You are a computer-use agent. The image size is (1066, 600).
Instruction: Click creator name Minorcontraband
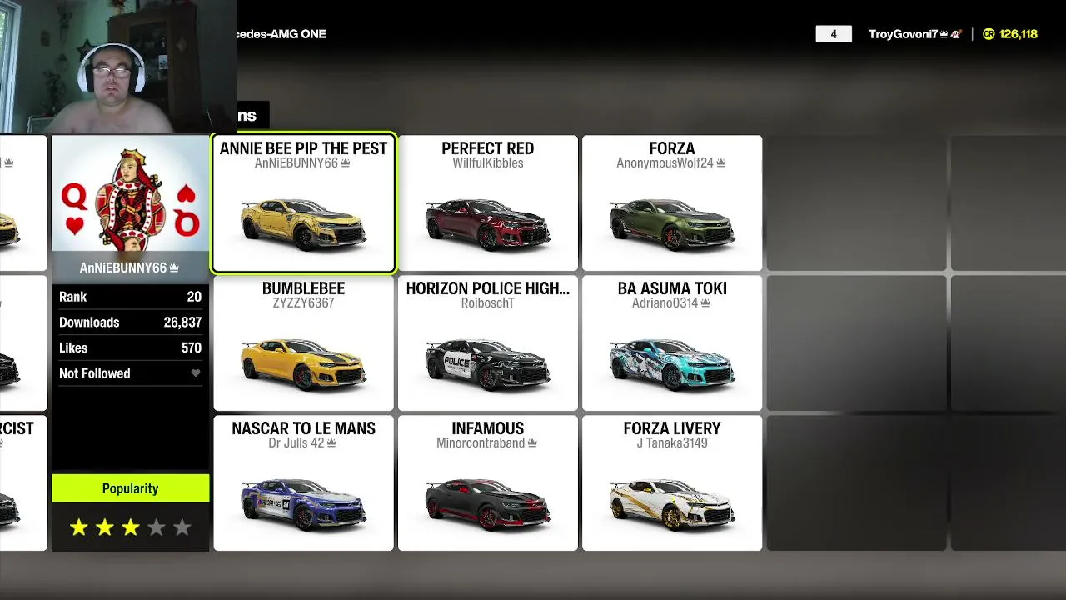(481, 443)
